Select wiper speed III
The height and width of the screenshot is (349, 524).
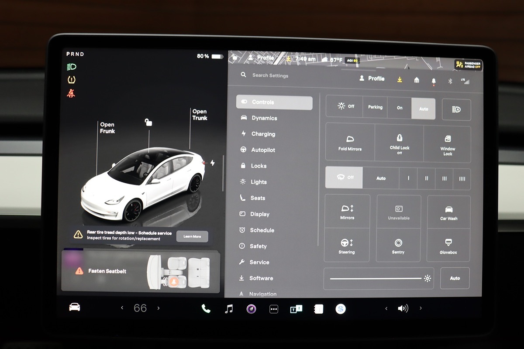444,179
